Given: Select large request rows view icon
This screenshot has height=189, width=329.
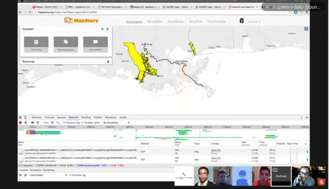Looking at the screenshot, I should pos(52,122).
